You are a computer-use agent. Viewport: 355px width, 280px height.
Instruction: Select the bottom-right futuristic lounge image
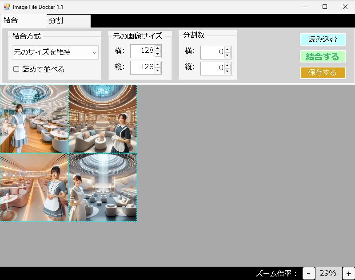(x=103, y=187)
